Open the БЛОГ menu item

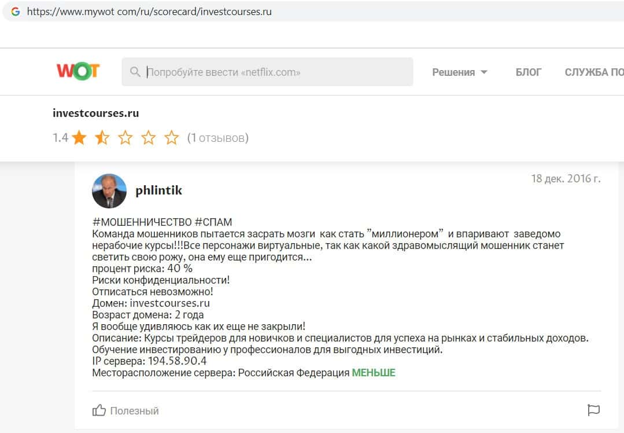tap(529, 72)
